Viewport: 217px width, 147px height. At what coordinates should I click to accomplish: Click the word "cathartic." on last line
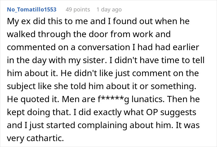click(x=45, y=138)
